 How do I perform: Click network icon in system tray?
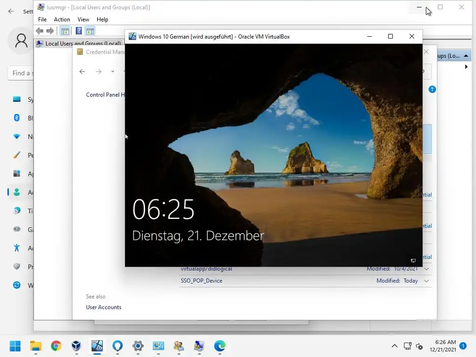[407, 346]
